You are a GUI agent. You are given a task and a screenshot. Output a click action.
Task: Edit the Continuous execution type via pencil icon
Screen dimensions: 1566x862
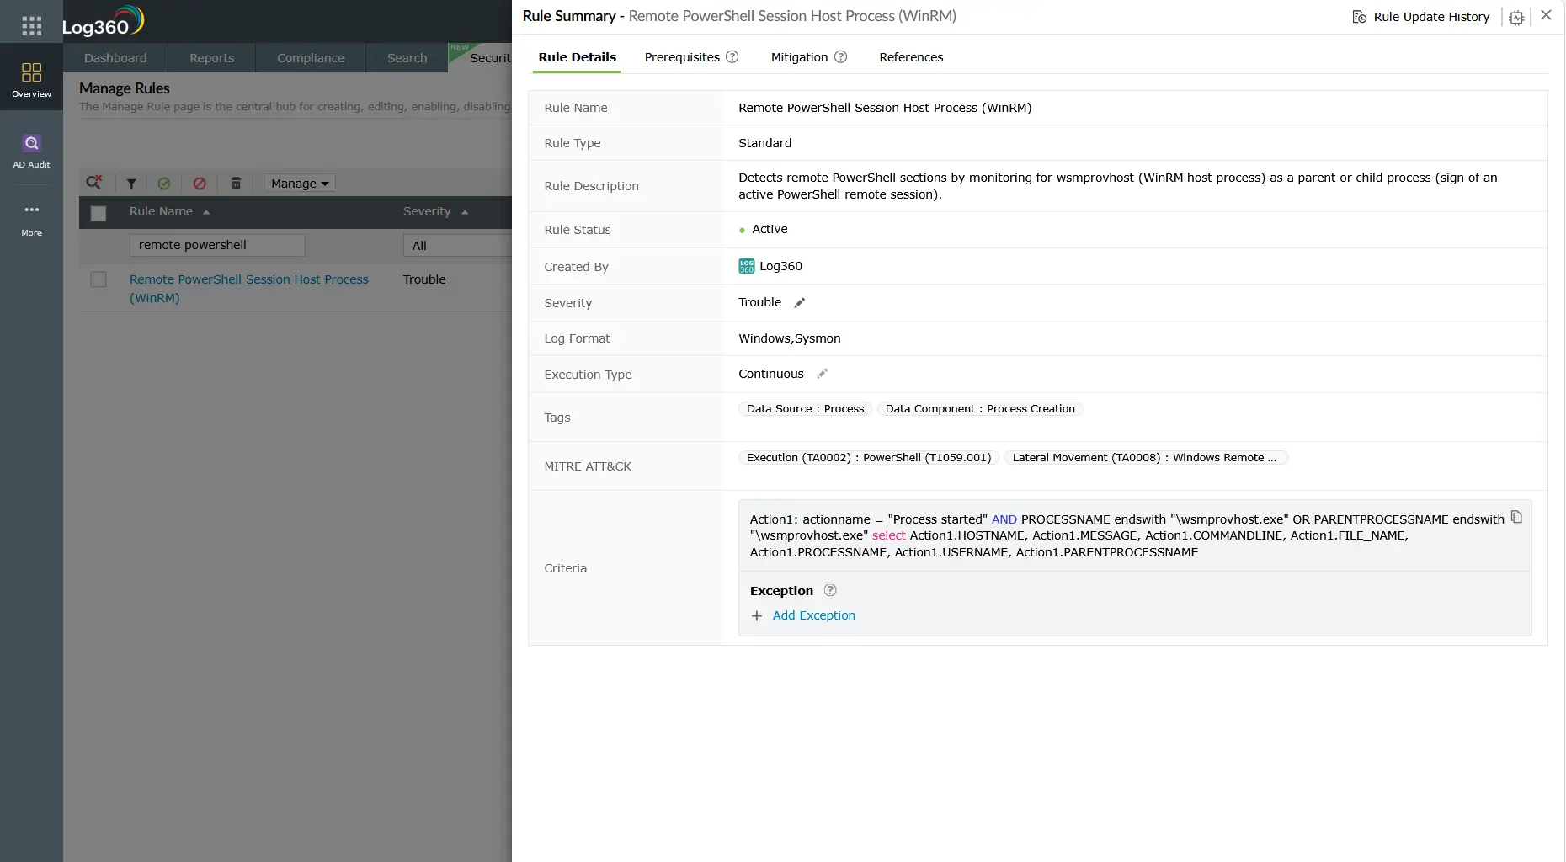[823, 374]
